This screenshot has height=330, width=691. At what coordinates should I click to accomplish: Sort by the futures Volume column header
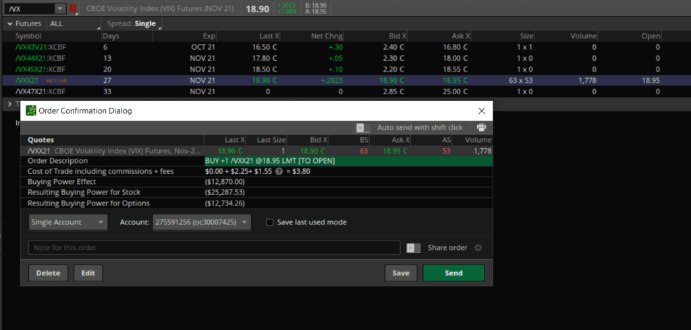[583, 36]
